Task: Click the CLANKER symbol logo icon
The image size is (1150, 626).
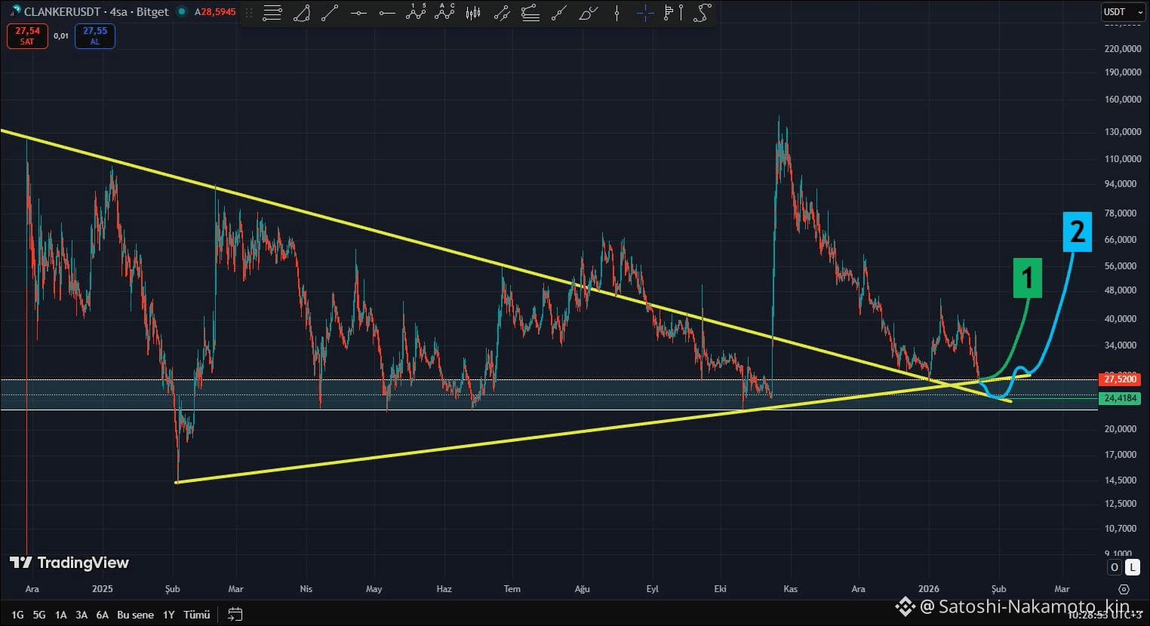Action: (16, 11)
